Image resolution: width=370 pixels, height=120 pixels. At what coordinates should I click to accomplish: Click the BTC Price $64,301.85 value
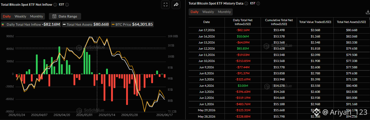tap(142, 24)
